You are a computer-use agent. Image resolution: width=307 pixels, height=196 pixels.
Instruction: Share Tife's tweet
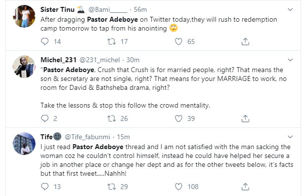click(x=245, y=187)
